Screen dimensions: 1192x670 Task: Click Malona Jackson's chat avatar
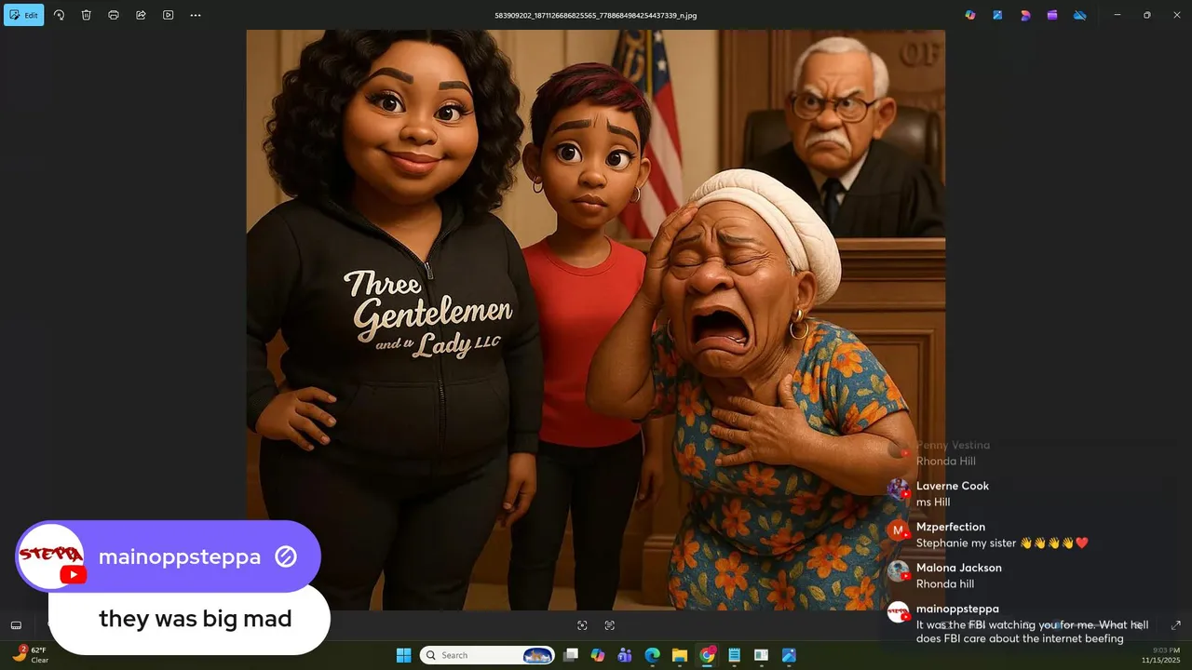(898, 571)
